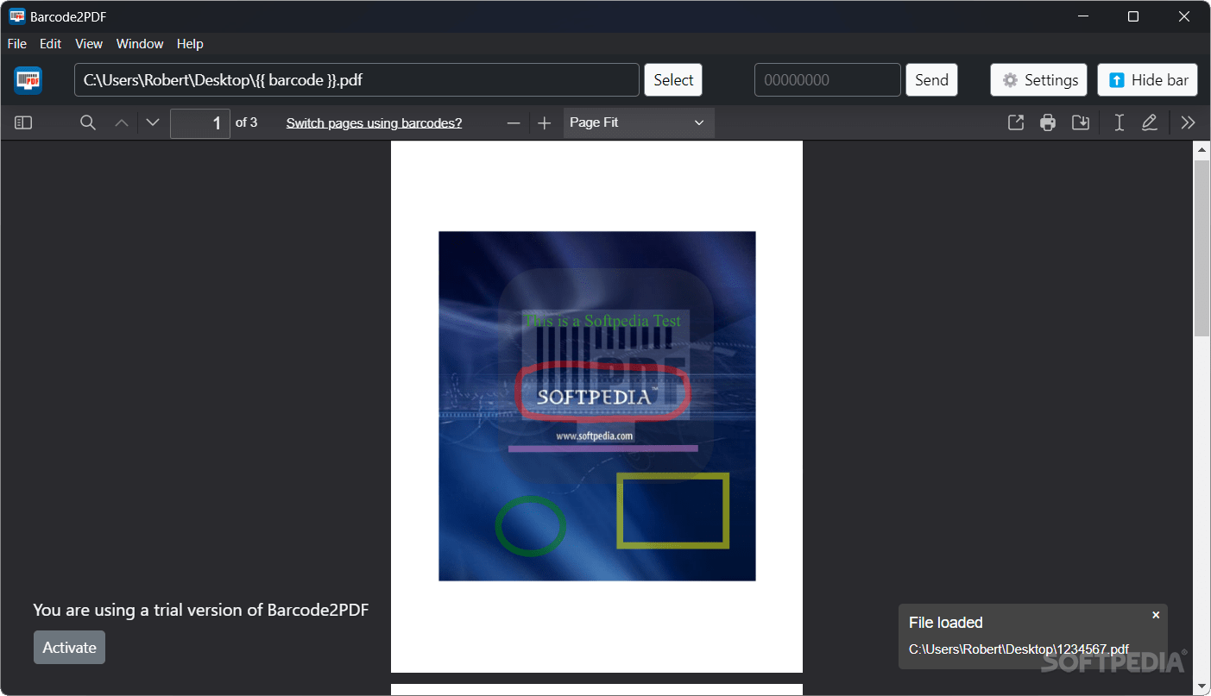Click the vertical scrollbar thumb
This screenshot has height=696, width=1211.
[1202, 248]
